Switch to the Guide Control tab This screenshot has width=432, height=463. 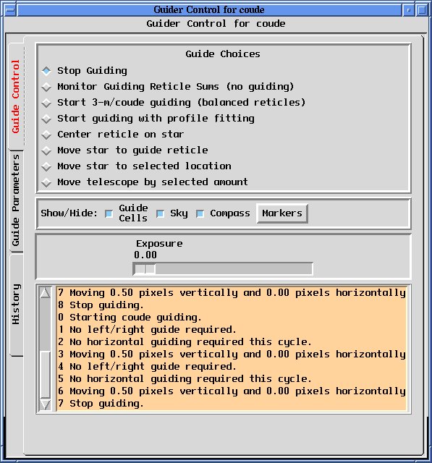click(x=16, y=96)
